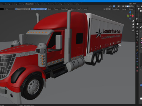Toggle viewport gizmos display
Screen dimensions: 142x106
pyautogui.click(x=114, y=6)
